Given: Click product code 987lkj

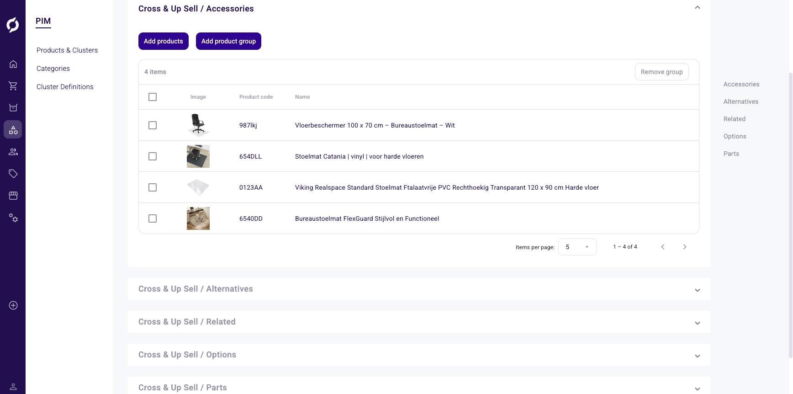Looking at the screenshot, I should (x=248, y=125).
